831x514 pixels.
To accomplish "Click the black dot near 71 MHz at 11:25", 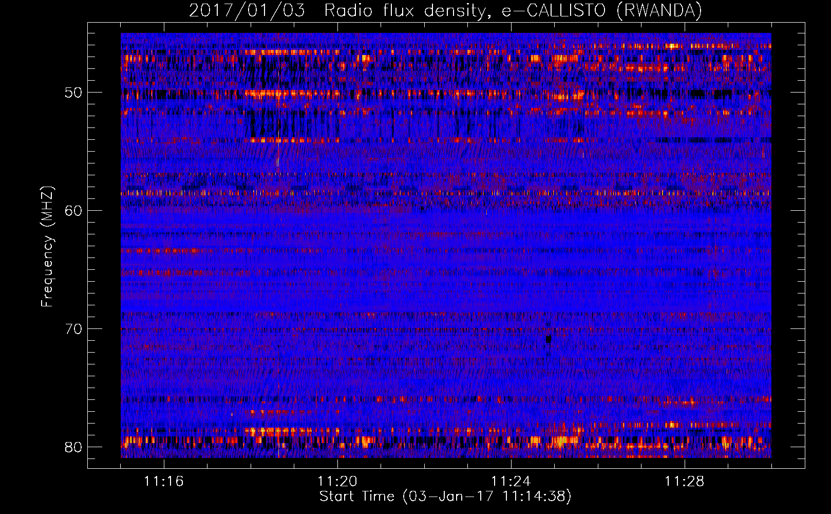I will (x=549, y=339).
